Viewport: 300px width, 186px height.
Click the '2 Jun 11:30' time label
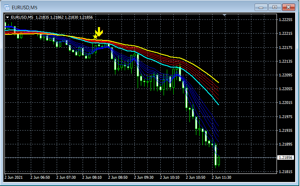[x=221, y=178]
